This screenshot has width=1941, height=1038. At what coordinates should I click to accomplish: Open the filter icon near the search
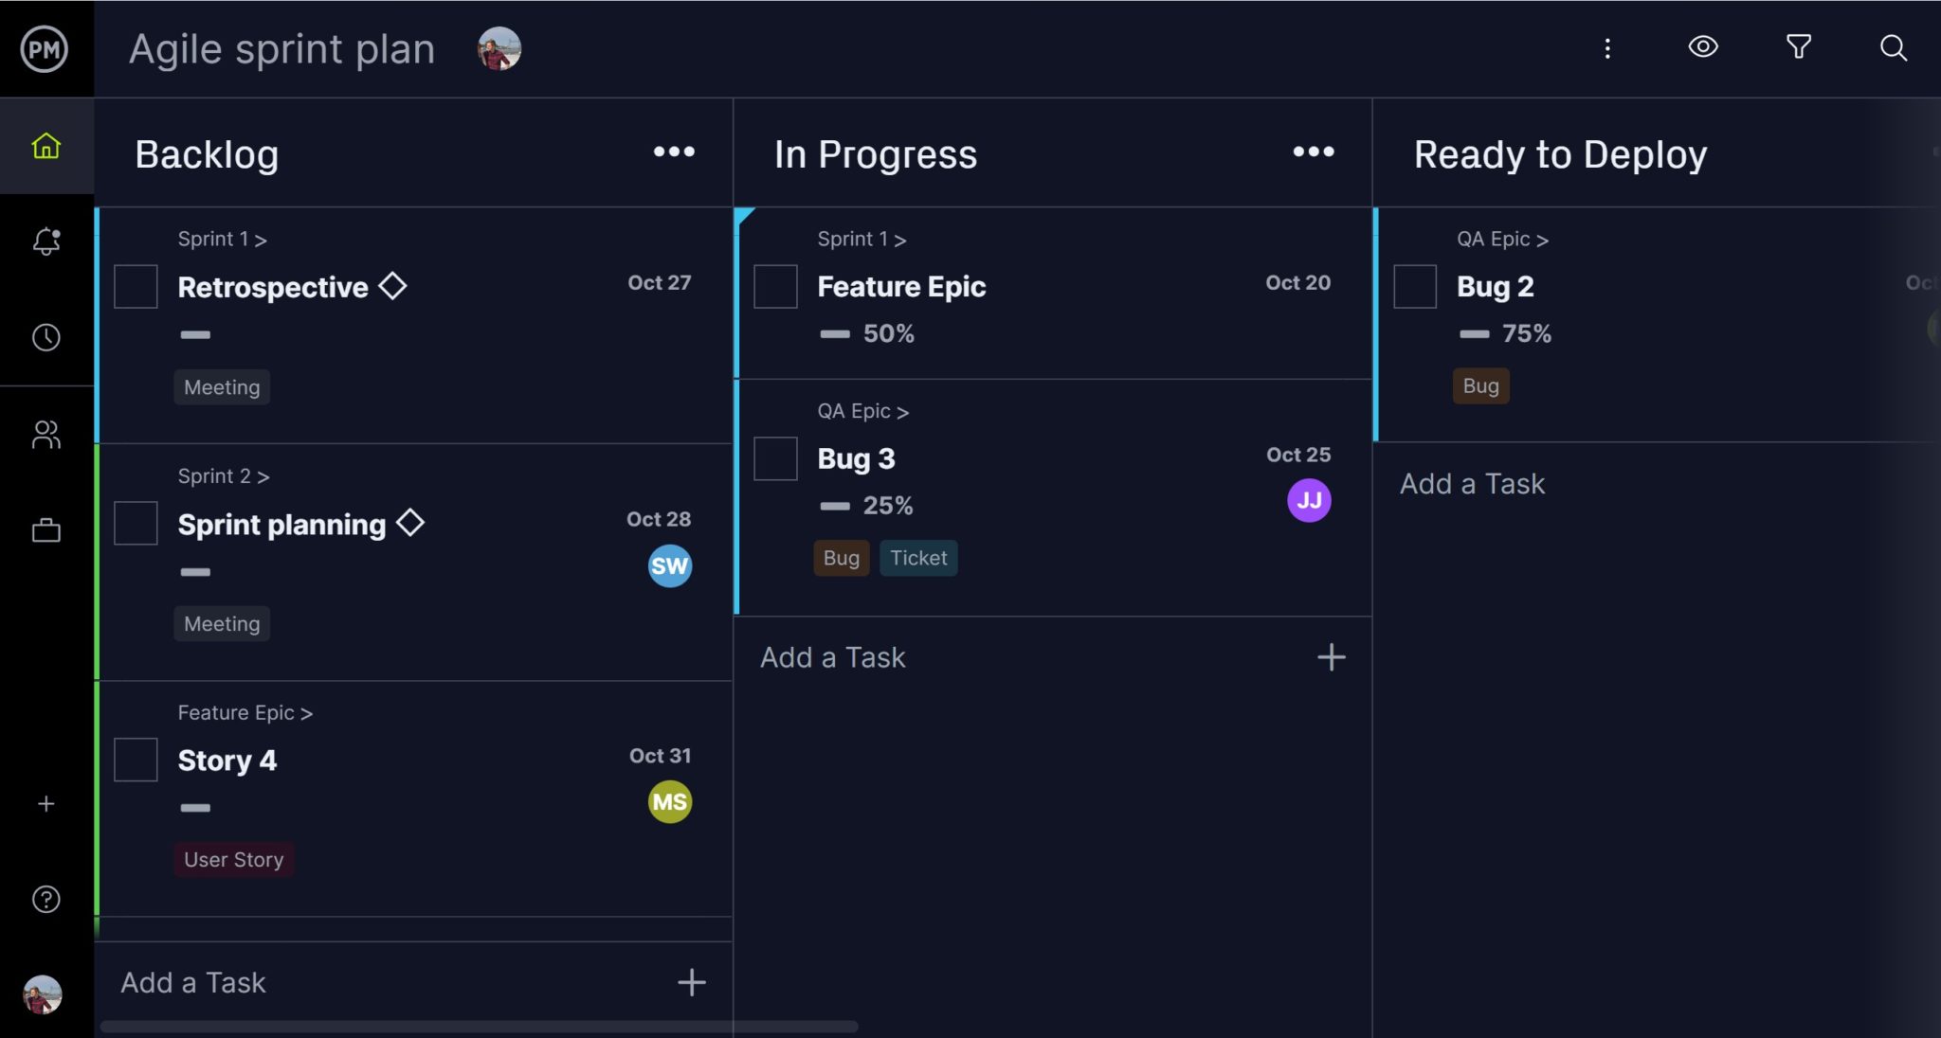1798,47
